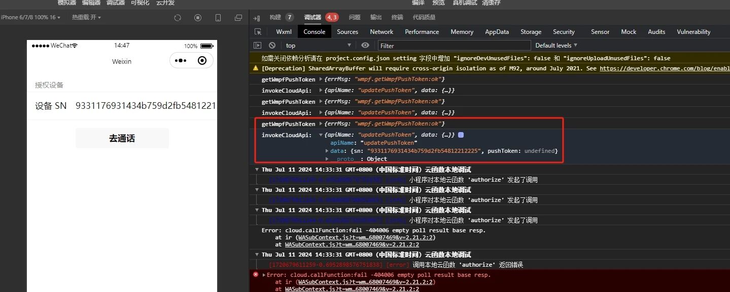Open the 输出 tab
Screen dimensions: 730x292
[x=376, y=17]
